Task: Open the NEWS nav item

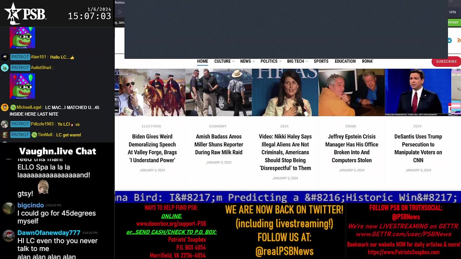Action: [245, 61]
